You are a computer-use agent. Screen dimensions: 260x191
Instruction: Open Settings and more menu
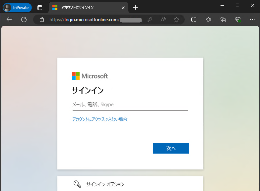click(x=252, y=20)
